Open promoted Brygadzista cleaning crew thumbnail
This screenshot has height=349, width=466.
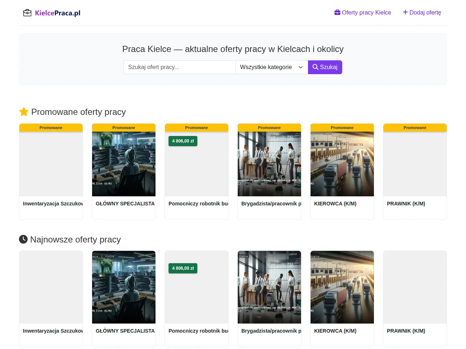[x=269, y=164]
